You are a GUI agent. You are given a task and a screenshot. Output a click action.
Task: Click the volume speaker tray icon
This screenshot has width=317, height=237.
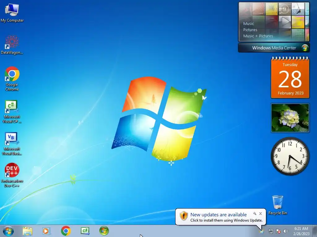coord(286,231)
